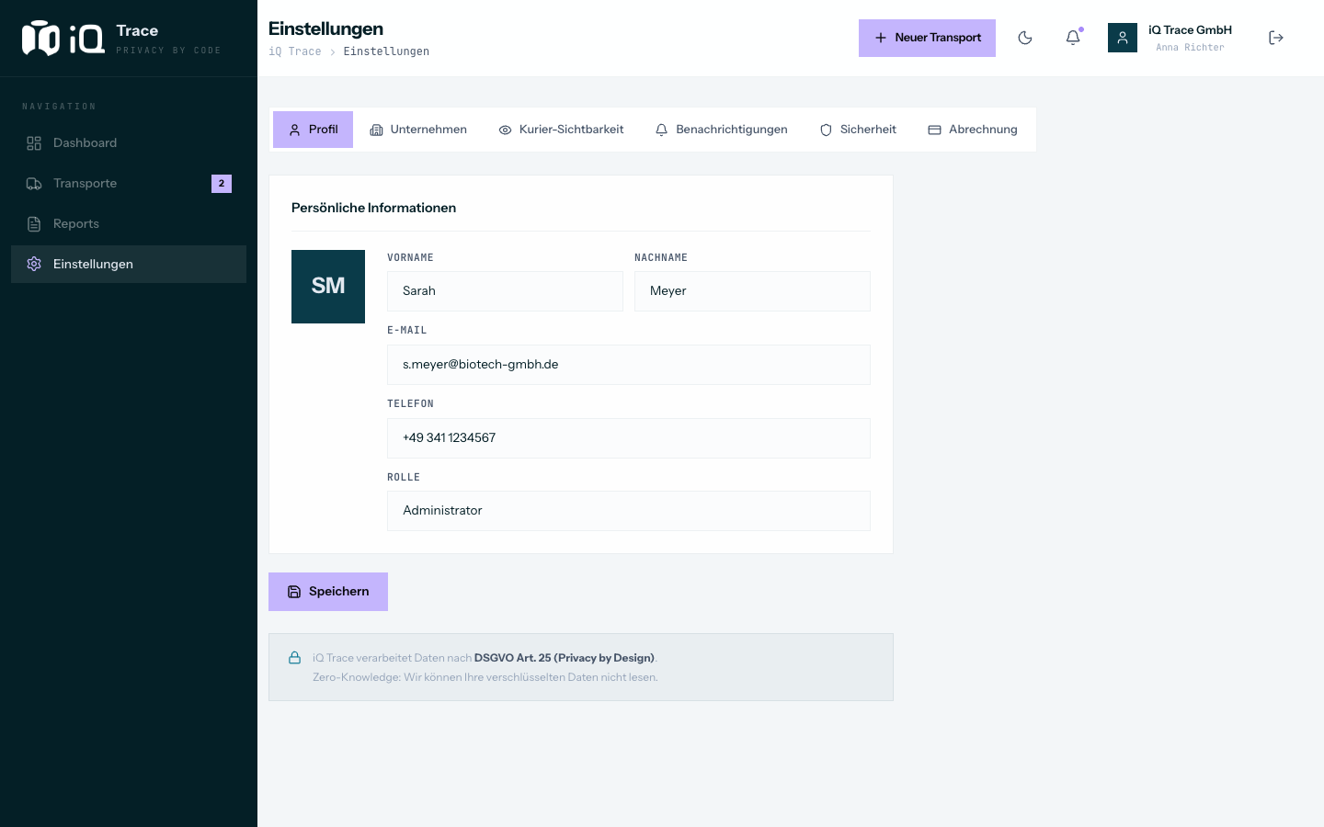
Task: Click the E-Mail input field
Action: (629, 365)
